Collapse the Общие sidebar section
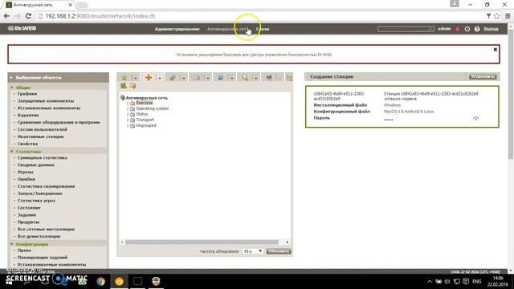The image size is (514, 289). tap(12, 88)
